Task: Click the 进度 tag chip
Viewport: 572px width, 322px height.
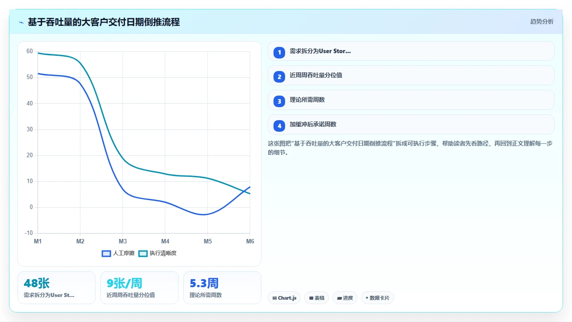Action: (345, 298)
